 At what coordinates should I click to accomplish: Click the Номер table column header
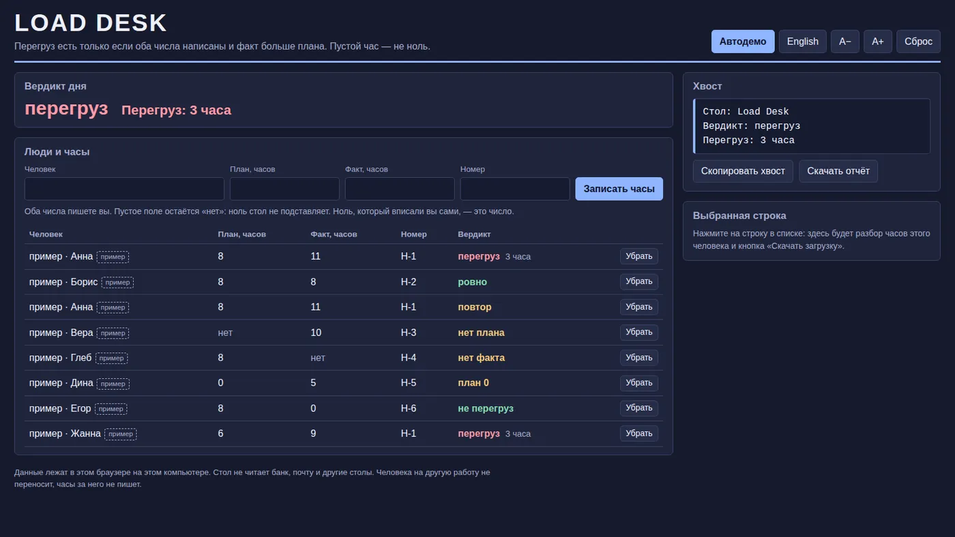414,234
